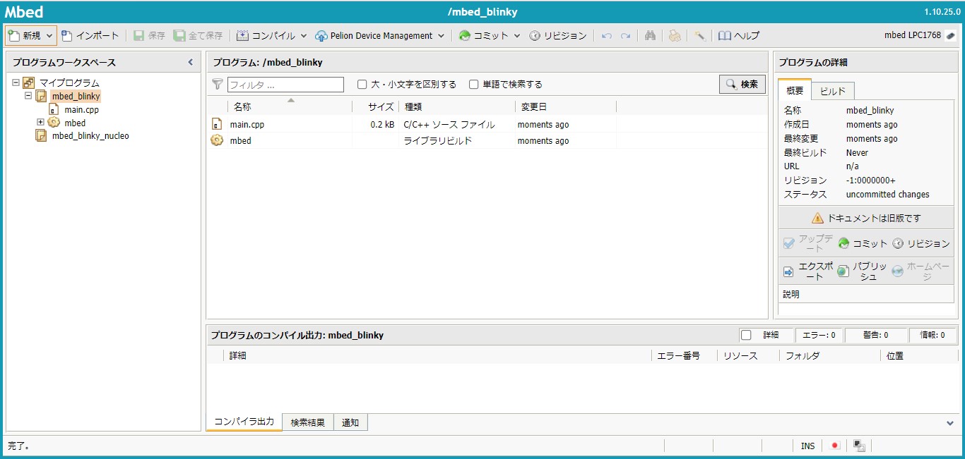Click the コンパイル (Compile) button
965x459 pixels.
266,35
